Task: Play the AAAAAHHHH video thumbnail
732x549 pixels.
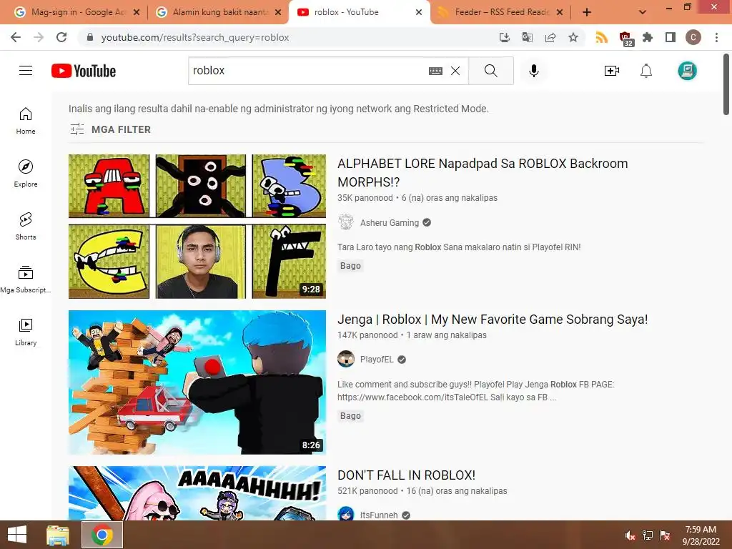Action: tap(197, 493)
